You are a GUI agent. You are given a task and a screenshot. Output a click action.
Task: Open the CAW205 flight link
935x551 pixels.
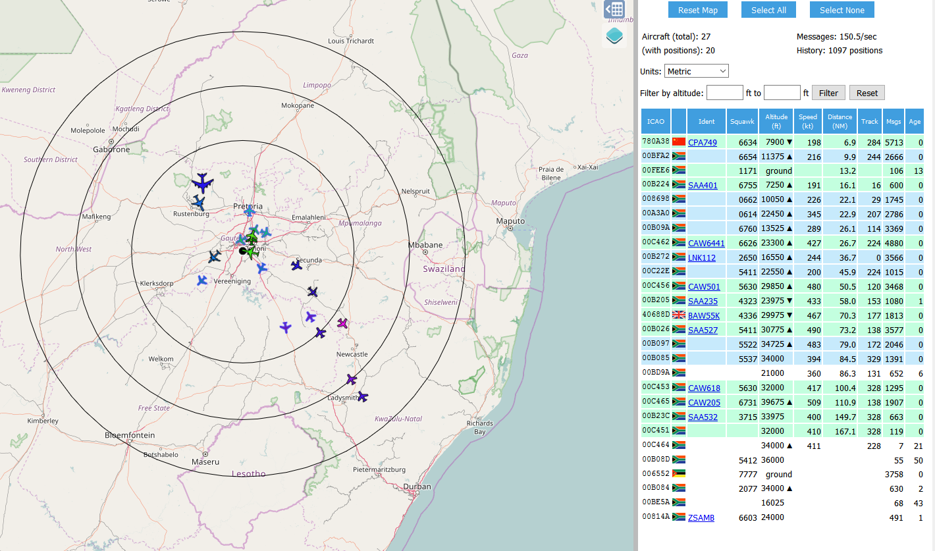tap(704, 402)
